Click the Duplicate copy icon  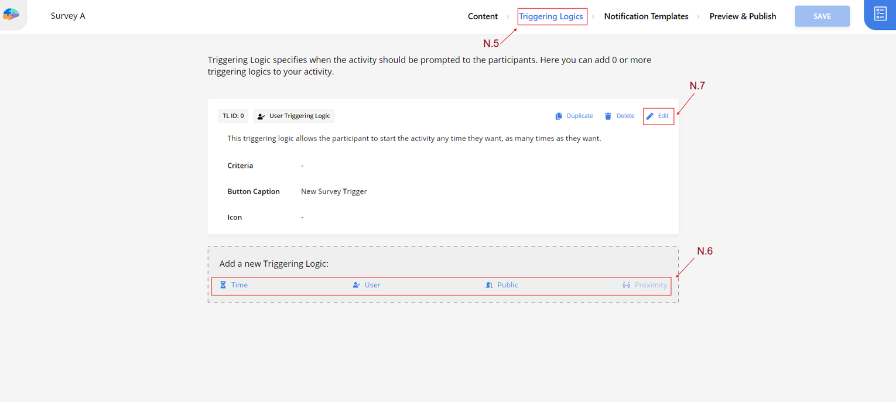pyautogui.click(x=559, y=116)
